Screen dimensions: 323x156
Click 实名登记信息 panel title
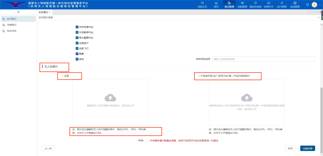pos(46,18)
